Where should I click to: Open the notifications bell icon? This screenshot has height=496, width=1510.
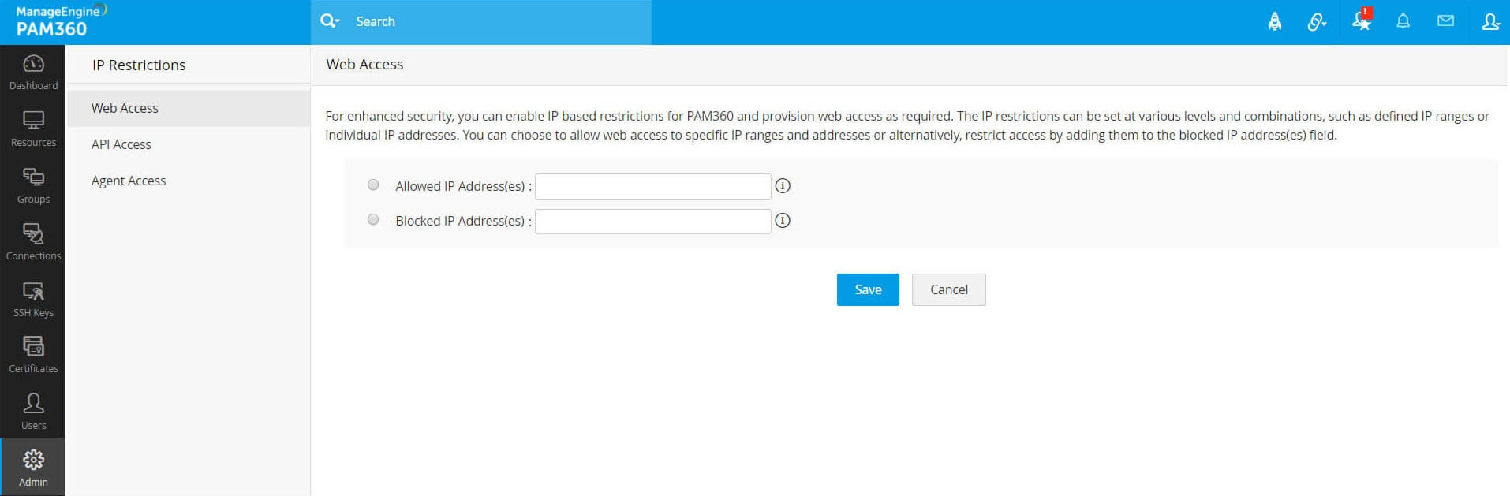coord(1403,22)
